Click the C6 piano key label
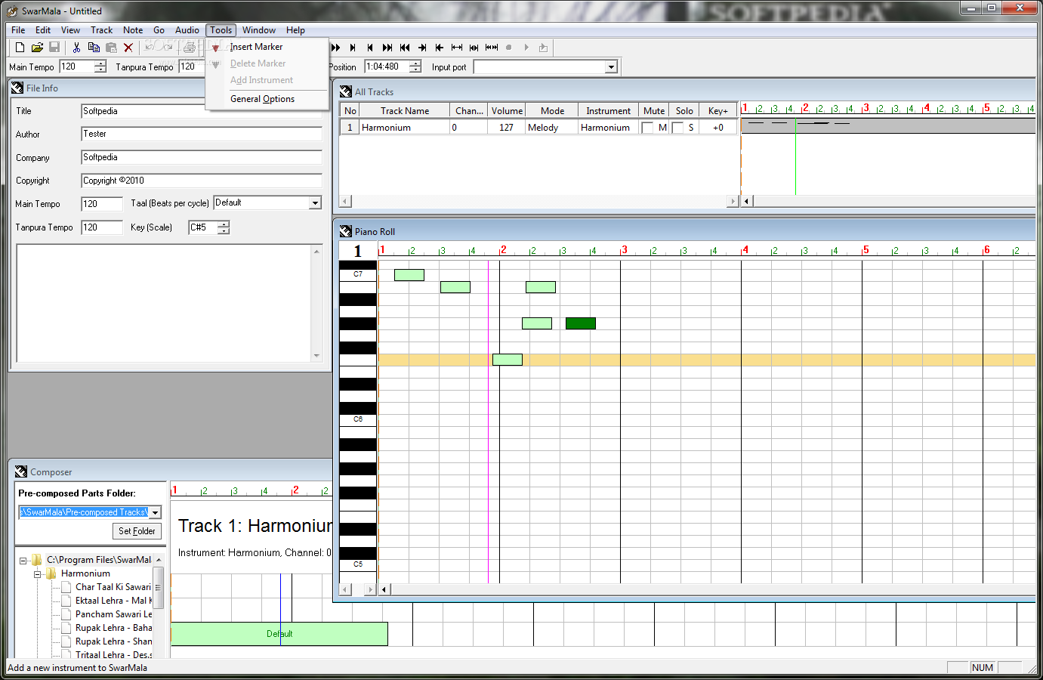1043x680 pixels. click(x=358, y=419)
